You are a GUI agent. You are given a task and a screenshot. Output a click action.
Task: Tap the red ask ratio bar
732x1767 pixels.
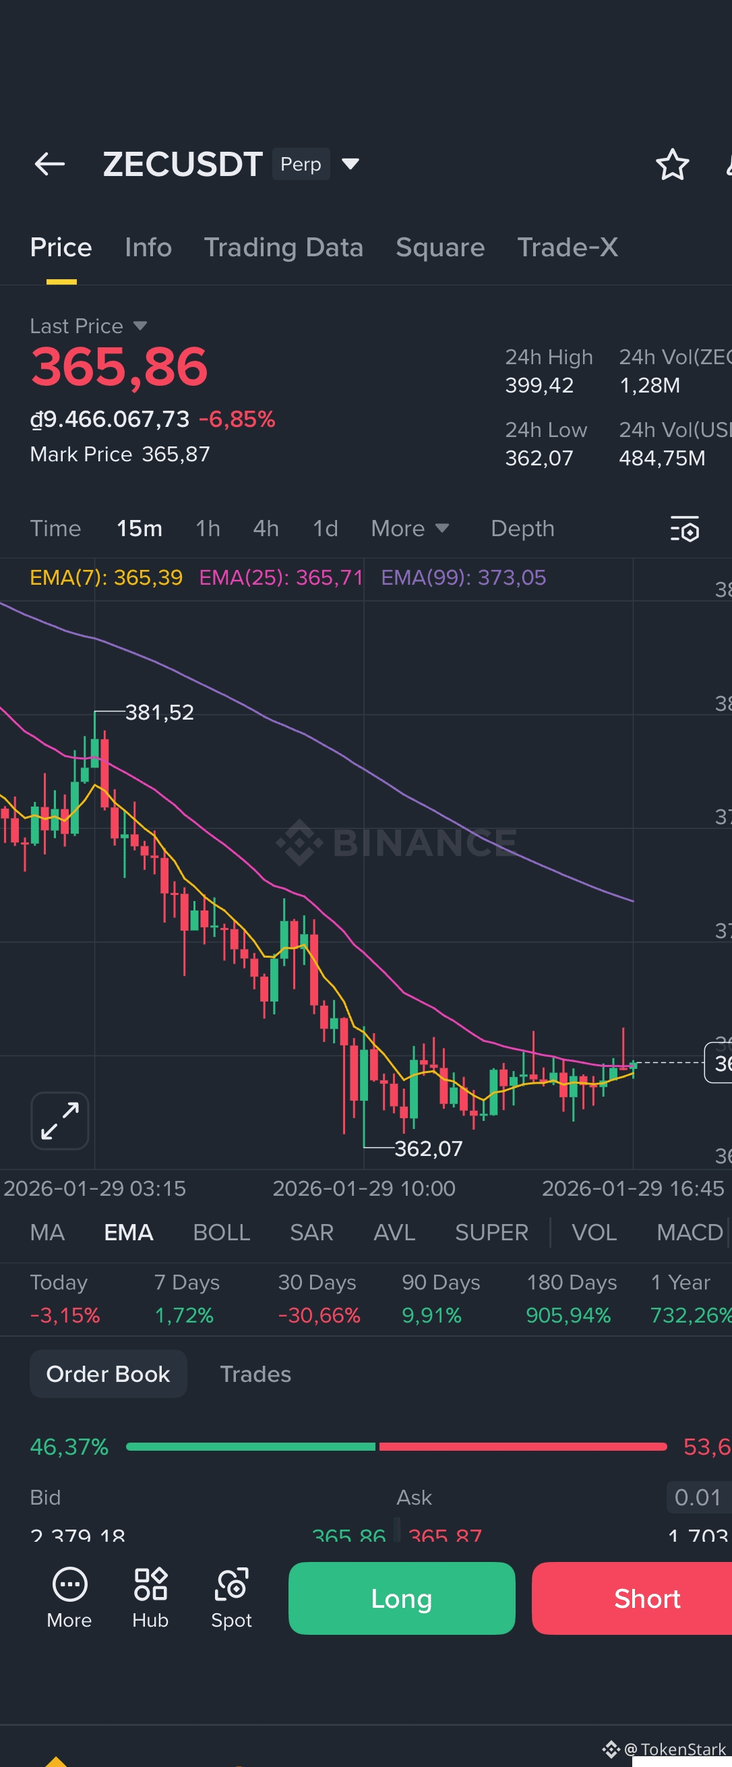pyautogui.click(x=523, y=1446)
